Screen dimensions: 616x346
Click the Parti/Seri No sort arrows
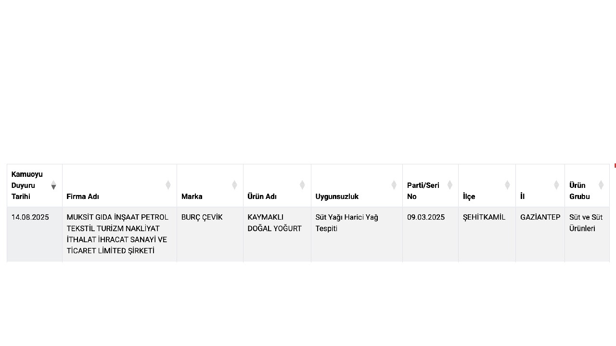(449, 185)
